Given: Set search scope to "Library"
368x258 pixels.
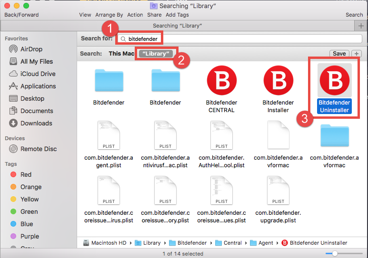Looking at the screenshot, I should click(x=156, y=54).
